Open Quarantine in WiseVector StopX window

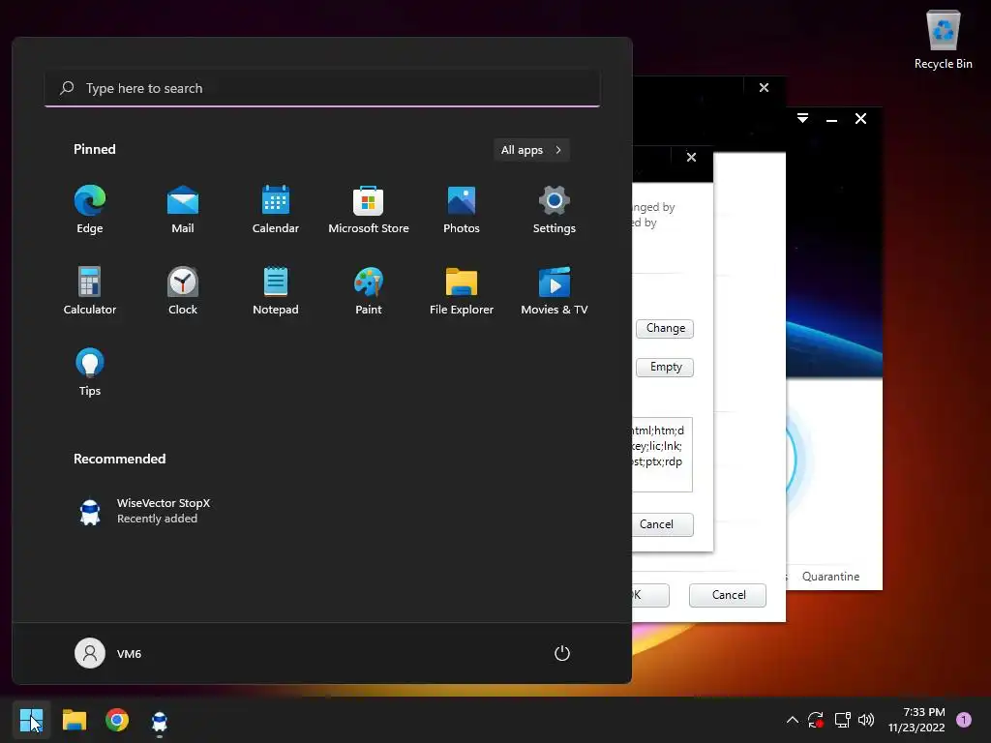coord(830,577)
